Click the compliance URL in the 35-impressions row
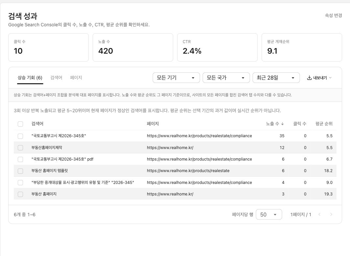The image size is (350, 256). click(199, 136)
